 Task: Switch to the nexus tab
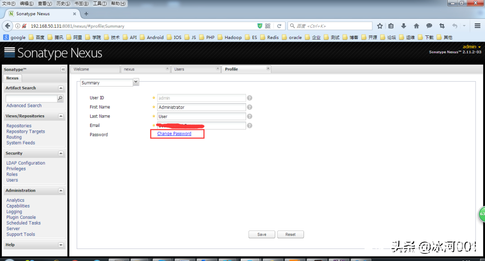(145, 69)
